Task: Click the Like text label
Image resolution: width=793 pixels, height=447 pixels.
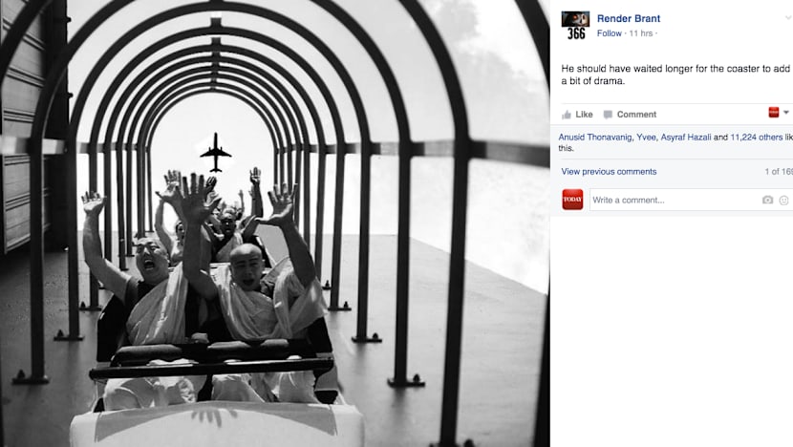Action: (x=584, y=115)
